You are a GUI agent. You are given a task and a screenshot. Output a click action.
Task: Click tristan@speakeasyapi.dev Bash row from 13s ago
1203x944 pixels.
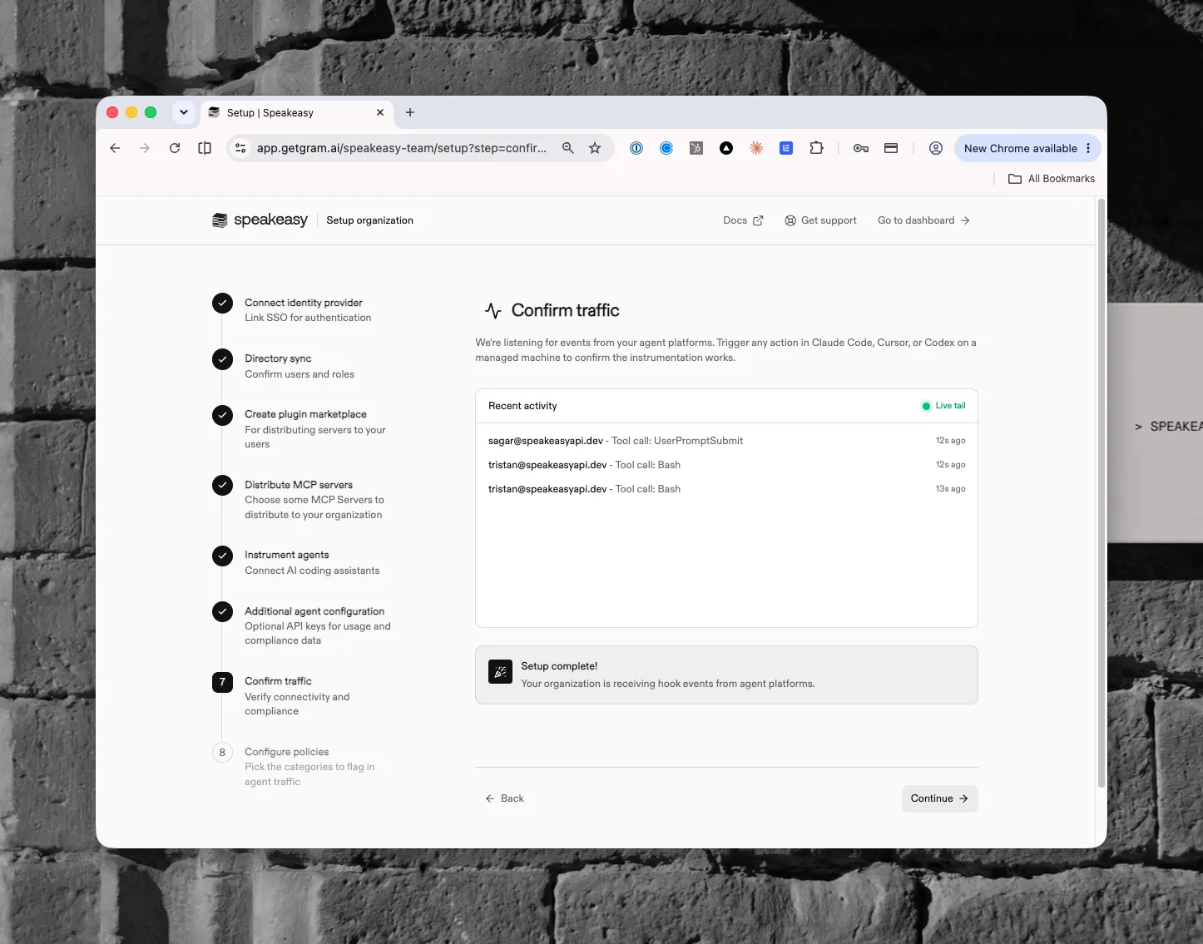pos(726,489)
